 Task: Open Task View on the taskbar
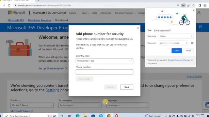click(70, 116)
